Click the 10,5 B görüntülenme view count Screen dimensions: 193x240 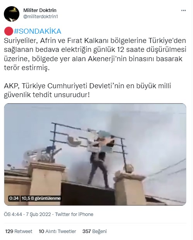(x=41, y=198)
